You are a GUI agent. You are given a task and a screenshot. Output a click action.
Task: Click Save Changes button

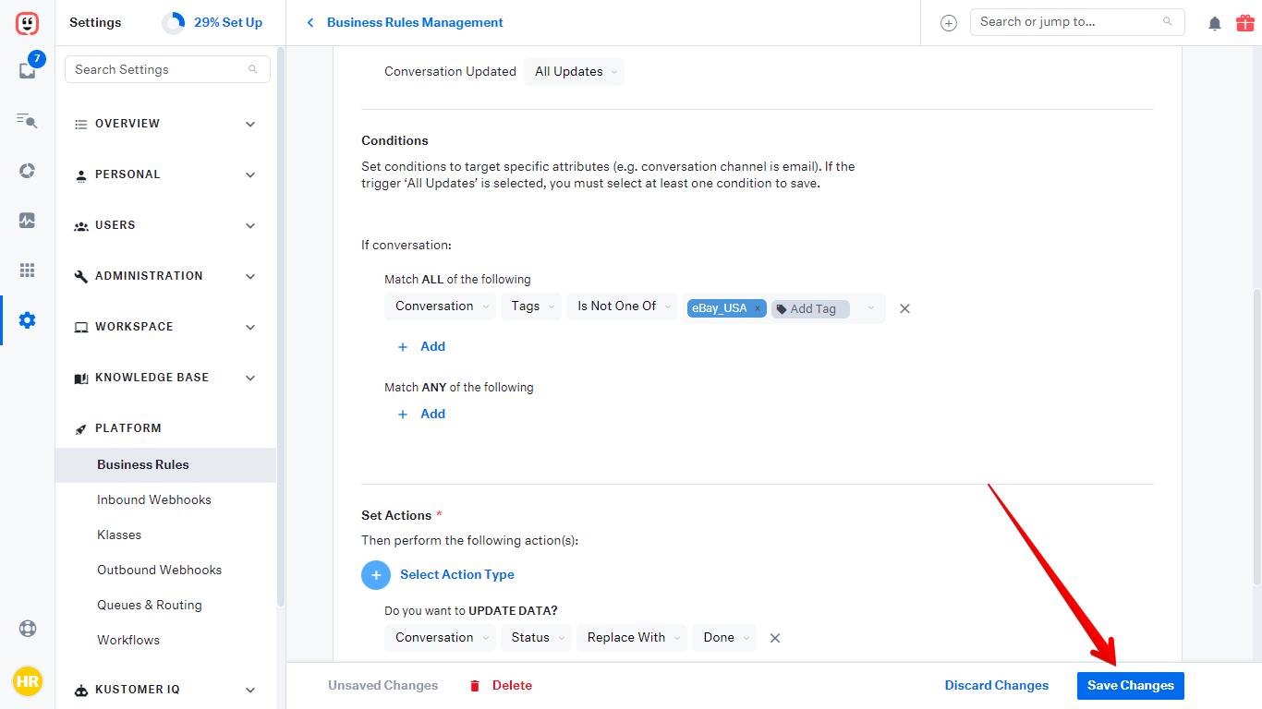point(1131,686)
